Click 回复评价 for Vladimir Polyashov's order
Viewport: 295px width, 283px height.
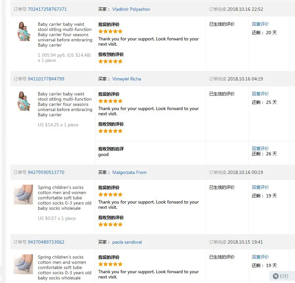tap(260, 24)
